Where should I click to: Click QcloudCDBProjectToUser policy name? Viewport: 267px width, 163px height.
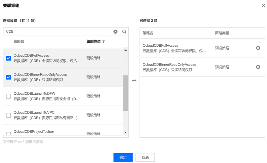34,132
